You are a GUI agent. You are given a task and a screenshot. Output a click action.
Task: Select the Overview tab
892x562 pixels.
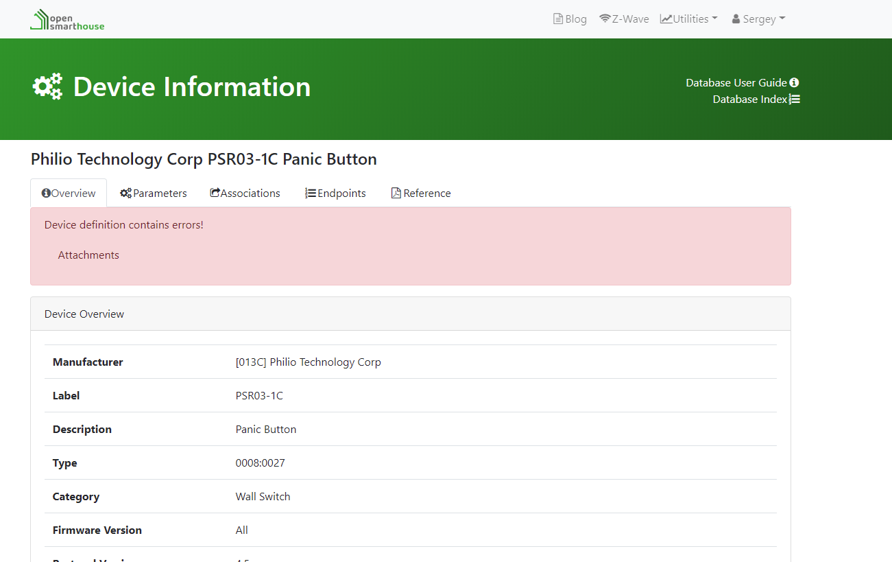click(x=69, y=194)
